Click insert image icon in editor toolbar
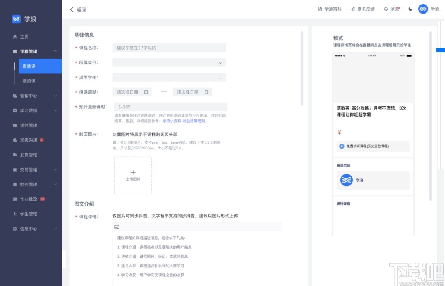This screenshot has width=445, height=286. pyautogui.click(x=117, y=227)
